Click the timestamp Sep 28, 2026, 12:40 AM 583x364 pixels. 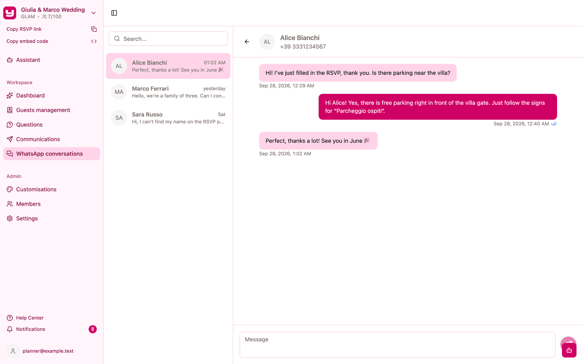click(521, 124)
